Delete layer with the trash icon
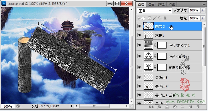Image resolution: width=208 pixels, height=111 pixels. pos(198,107)
